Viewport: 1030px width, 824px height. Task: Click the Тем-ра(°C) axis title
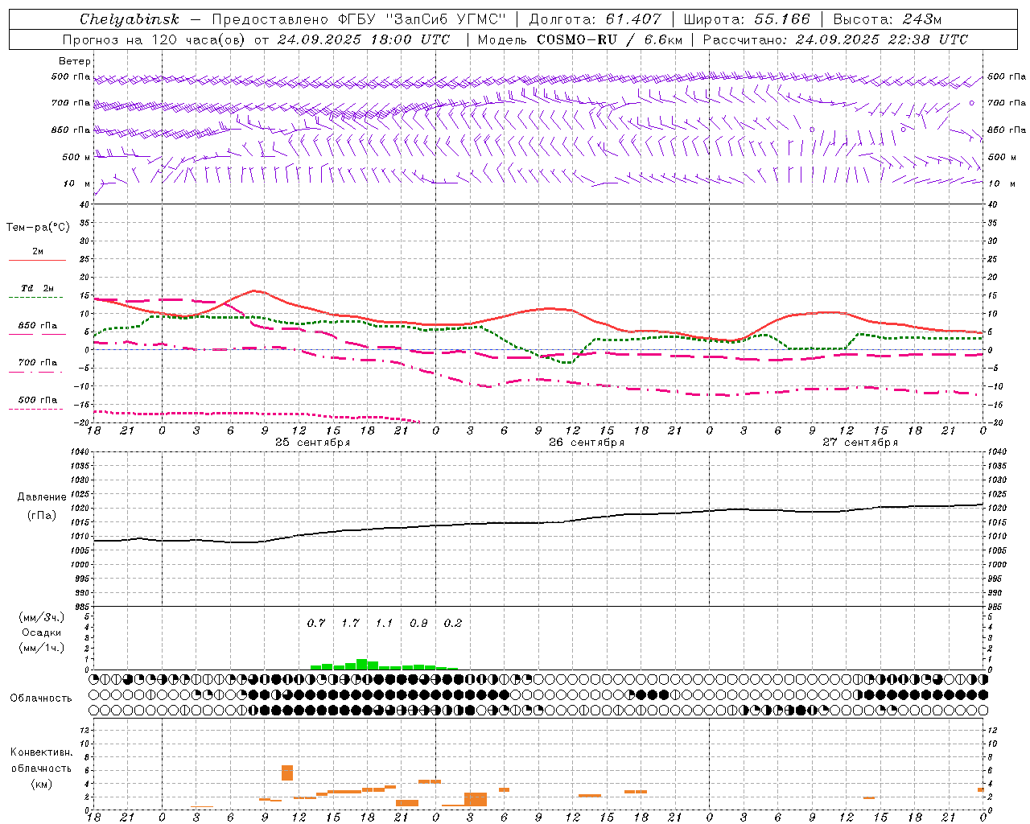click(x=38, y=228)
